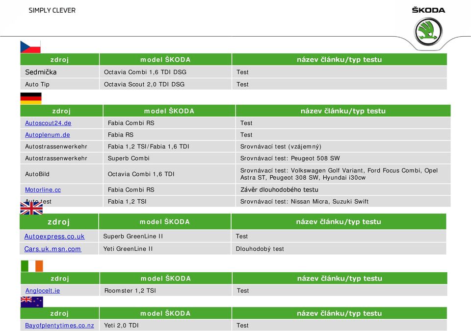Select the Auto Tip source cell
This screenshot has height=331, width=471.
pyautogui.click(x=60, y=84)
